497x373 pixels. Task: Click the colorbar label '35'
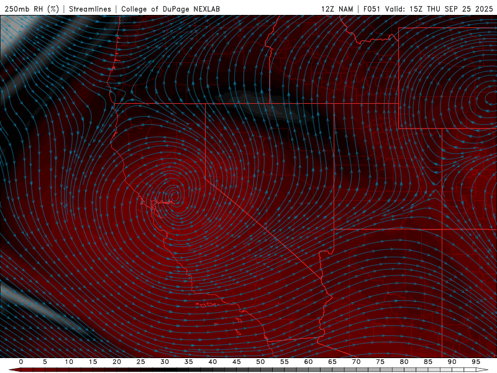coord(189,362)
